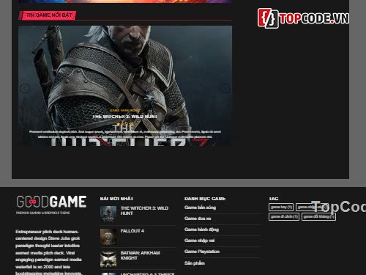Viewport: 366px width, 275px height.
Task: Click the 'PREMIUM GAMING WORDPRESS THEME' tagline
Action: click(x=43, y=213)
